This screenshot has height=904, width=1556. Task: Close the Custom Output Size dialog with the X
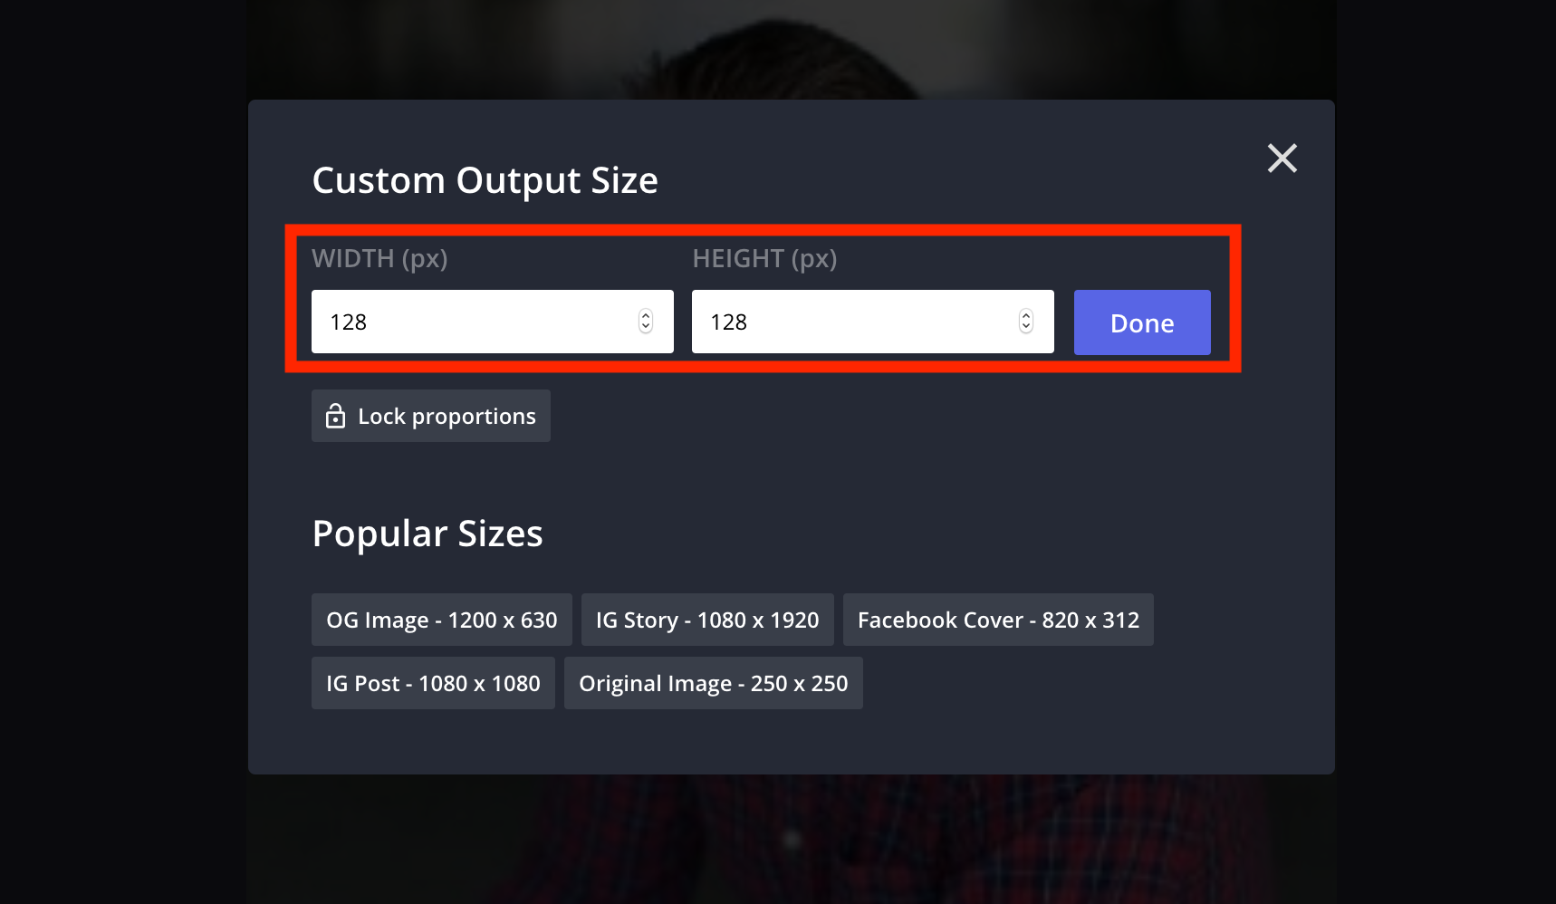click(1282, 159)
